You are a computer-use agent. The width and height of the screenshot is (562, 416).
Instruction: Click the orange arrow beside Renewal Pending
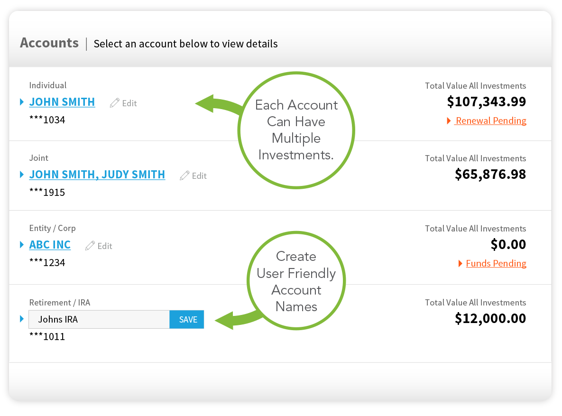click(x=449, y=121)
